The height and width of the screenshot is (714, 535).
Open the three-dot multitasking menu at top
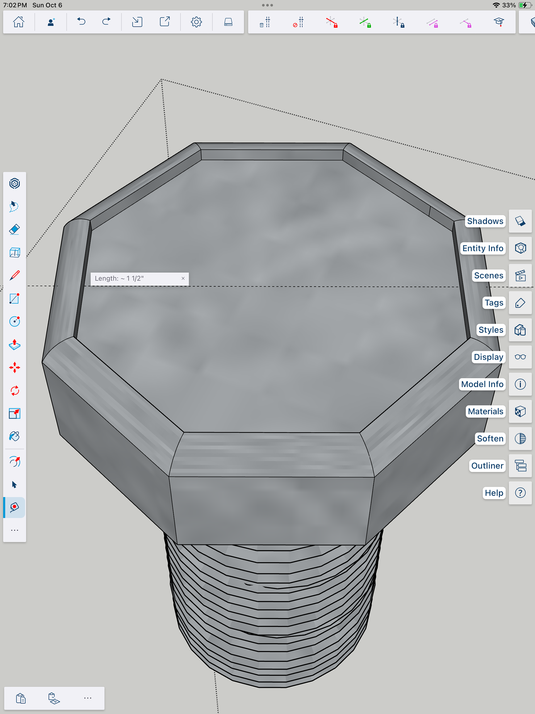267,5
